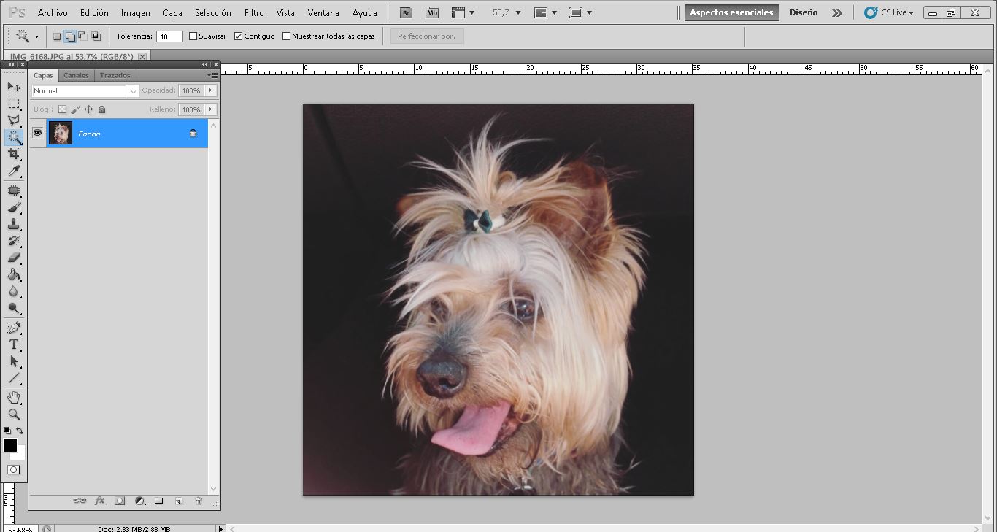The height and width of the screenshot is (532, 997).
Task: Delete layer with trash icon
Action: coord(199,501)
